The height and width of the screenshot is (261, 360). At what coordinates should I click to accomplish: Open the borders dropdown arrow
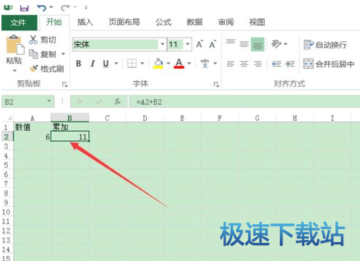point(142,64)
